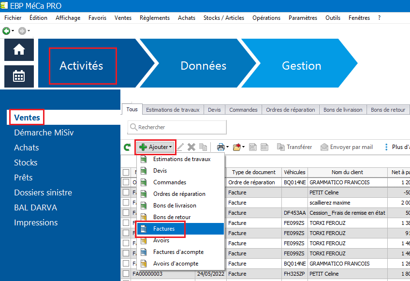Viewport: 410px width, 281px height.
Task: Select Factures in the Ajouter dropdown
Action: click(x=180, y=229)
